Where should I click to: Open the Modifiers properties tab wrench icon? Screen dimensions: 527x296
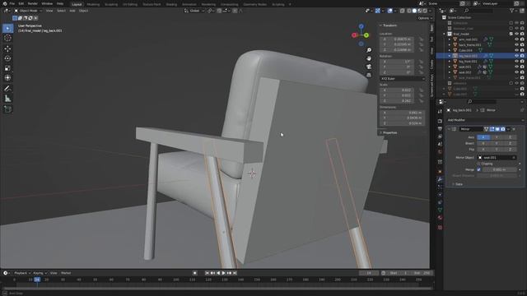[x=440, y=179]
